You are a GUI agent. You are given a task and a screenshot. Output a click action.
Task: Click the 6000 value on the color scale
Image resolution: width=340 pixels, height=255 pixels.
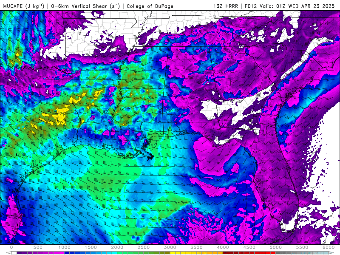tap(329, 247)
